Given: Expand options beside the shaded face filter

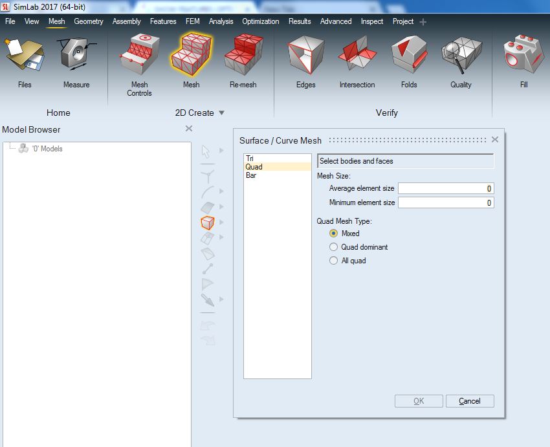Looking at the screenshot, I should (221, 206).
